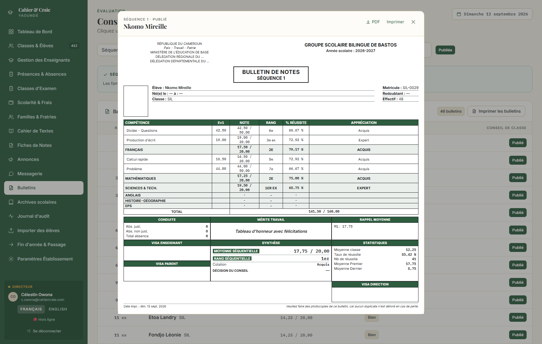Viewport: 542px width, 344px height.
Task: Go to Gestion des Enseignants
Action: point(44,60)
